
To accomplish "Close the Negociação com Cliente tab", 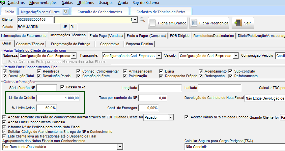I will coord(65,12).
